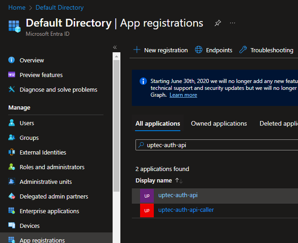Viewport: 298px width, 243px height.
Task: Go to Overview in sidebar
Action: pyautogui.click(x=32, y=60)
